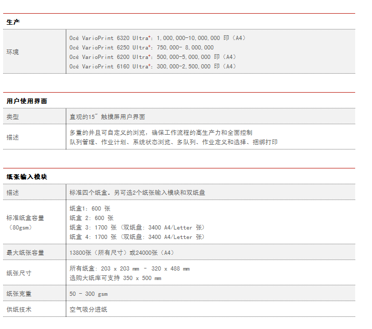Click the line starting with 队列管理、作业计划
This screenshot has width=372, height=329.
[x=174, y=142]
